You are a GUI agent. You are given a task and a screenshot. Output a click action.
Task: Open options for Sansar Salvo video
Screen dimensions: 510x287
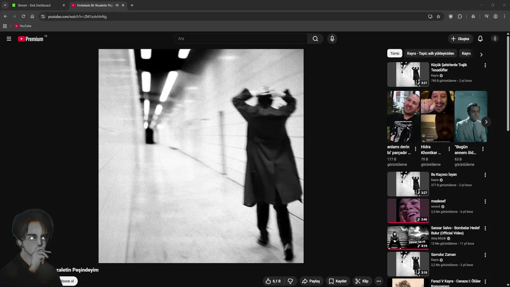pos(485,228)
